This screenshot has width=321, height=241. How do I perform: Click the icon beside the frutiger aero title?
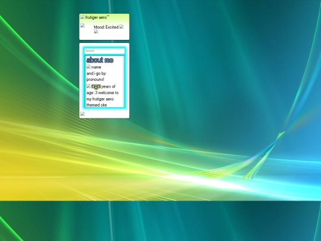83,17
